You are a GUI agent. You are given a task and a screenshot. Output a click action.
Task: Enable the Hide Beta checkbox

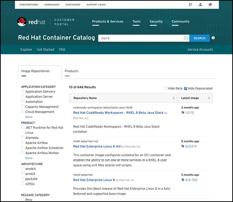click(166, 88)
